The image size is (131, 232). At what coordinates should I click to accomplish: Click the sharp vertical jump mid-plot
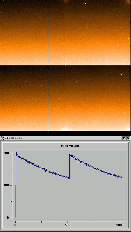tap(70, 166)
